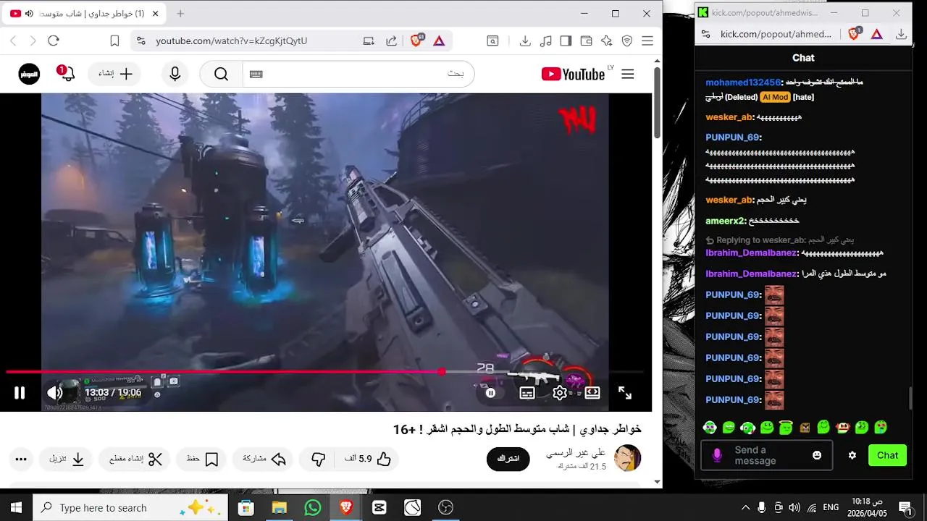This screenshot has width=927, height=521.
Task: Click the taskbar Type here to search box
Action: 130,508
